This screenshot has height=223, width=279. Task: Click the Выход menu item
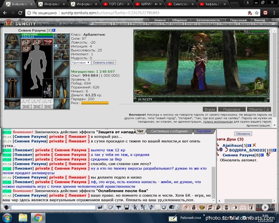[x=259, y=20]
